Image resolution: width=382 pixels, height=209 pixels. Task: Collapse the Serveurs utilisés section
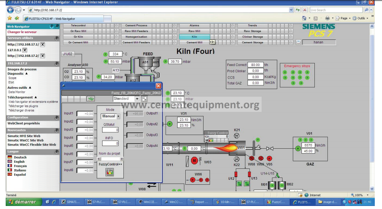(57, 38)
